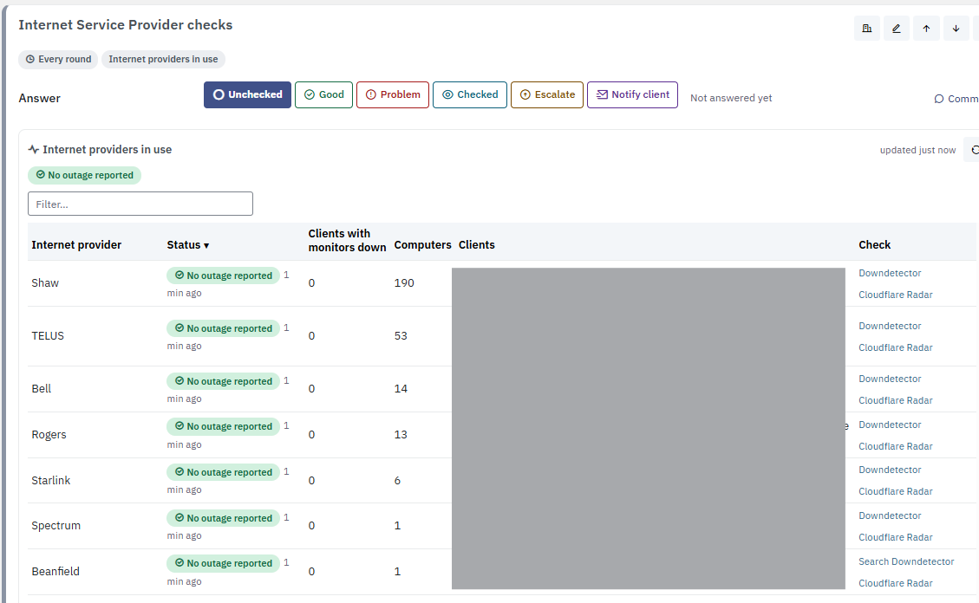Click the summary No outage reported badge
The image size is (979, 603).
(x=84, y=175)
